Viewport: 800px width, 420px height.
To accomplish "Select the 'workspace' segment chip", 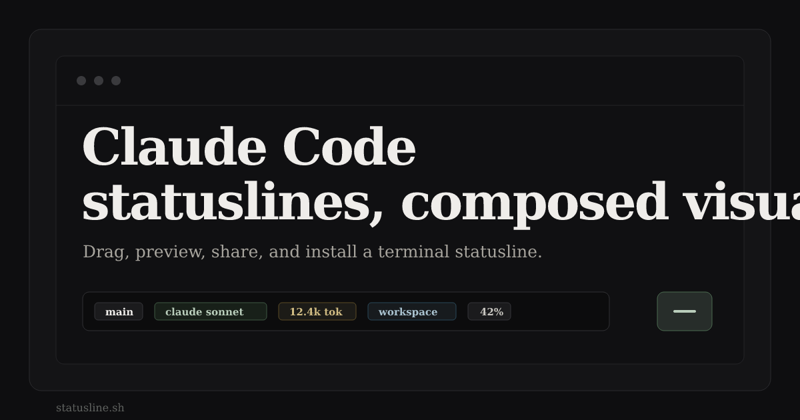I will (x=412, y=311).
